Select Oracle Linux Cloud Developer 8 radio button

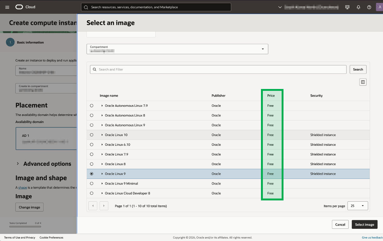coord(92,193)
